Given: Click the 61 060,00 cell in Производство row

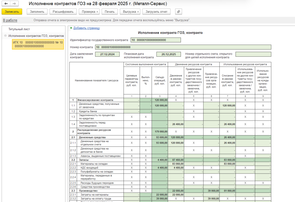Looking at the screenshot, I should [228, 191].
